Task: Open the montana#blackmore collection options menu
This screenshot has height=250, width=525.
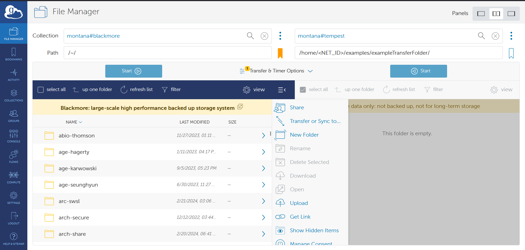Action: [x=280, y=36]
